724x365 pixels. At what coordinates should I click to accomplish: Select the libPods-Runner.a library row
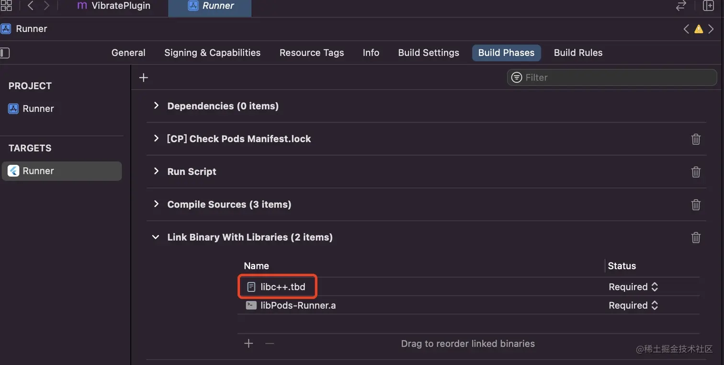coord(468,305)
